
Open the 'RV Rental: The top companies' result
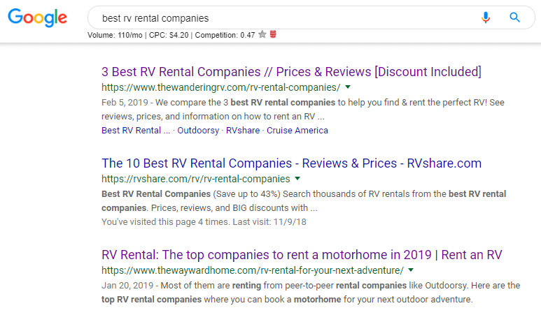302,254
